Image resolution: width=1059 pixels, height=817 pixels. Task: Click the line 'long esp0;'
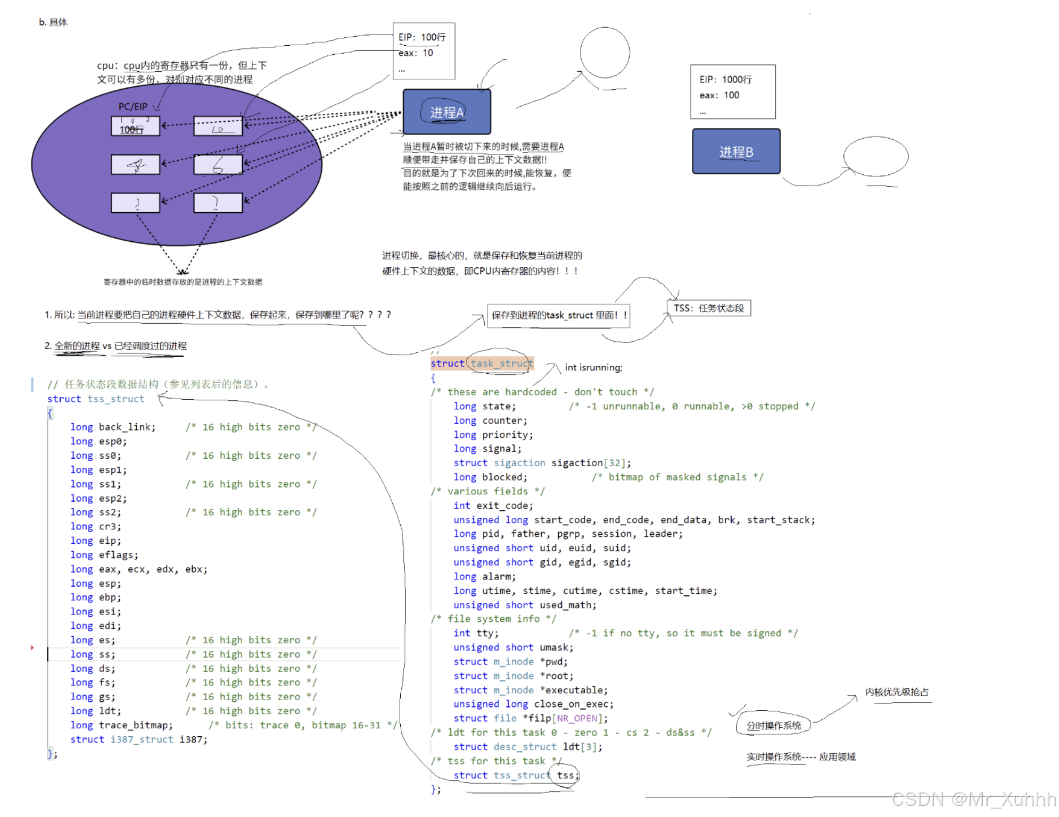[x=98, y=441]
